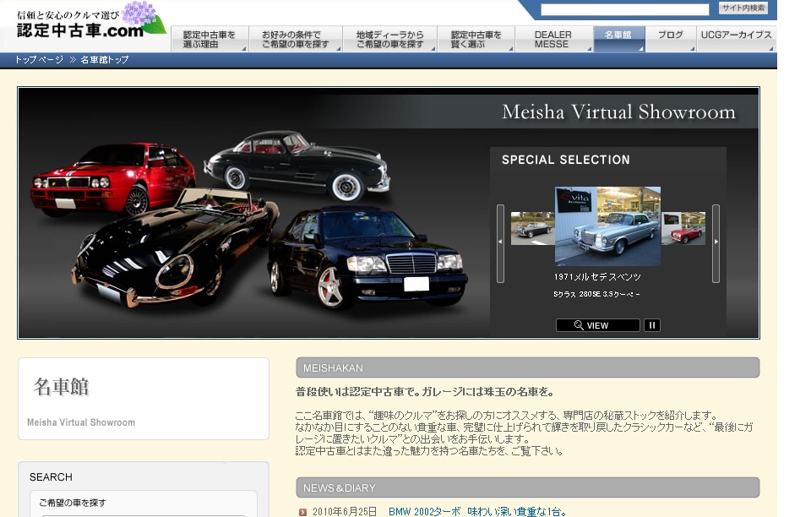Screen dimensions: 811x517
Task: Click the site search text field
Action: (x=624, y=9)
